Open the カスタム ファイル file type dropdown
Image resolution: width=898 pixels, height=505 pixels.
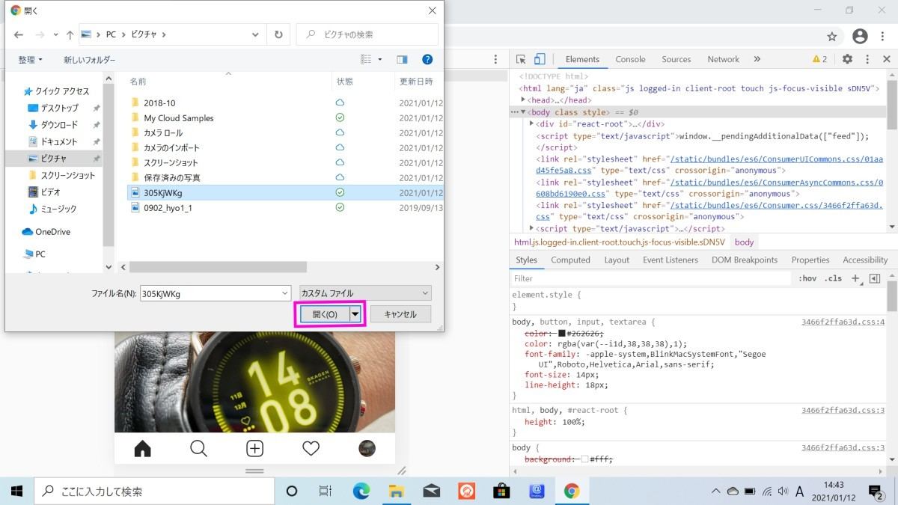point(364,293)
